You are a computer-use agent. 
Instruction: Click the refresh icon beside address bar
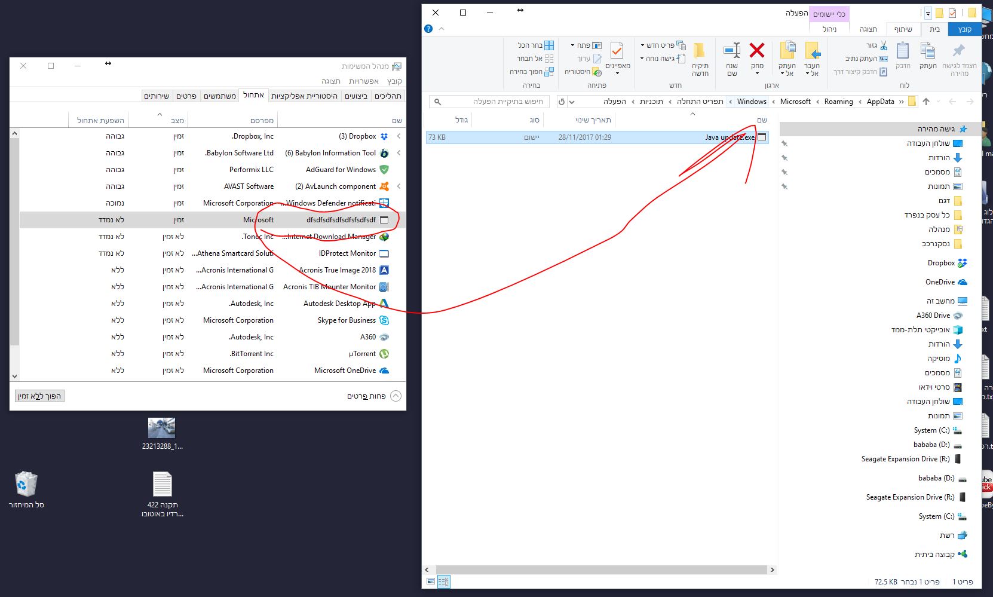click(x=562, y=102)
